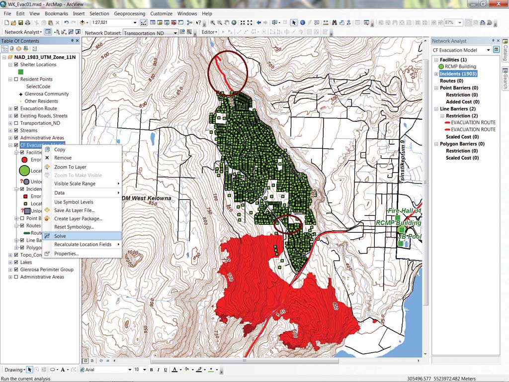Click the New Map File icon
This screenshot has width=509, height=382.
(6, 22)
